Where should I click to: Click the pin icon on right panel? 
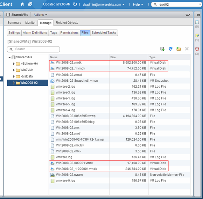click(x=198, y=15)
